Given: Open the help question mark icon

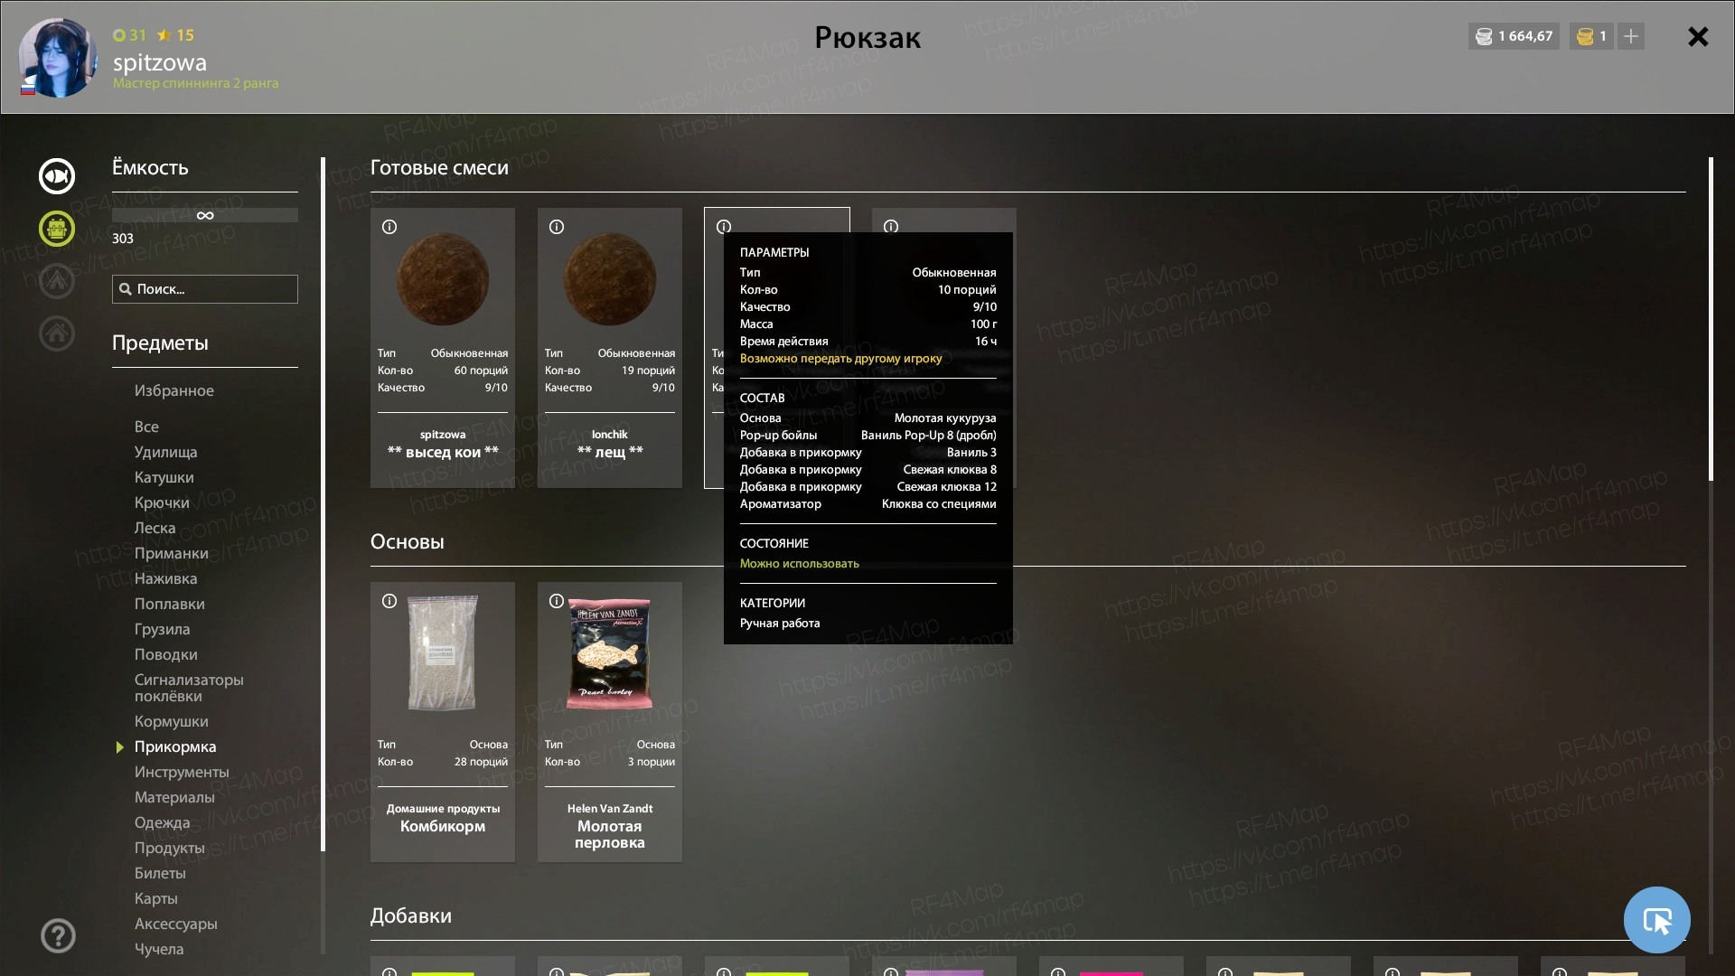Looking at the screenshot, I should (58, 935).
